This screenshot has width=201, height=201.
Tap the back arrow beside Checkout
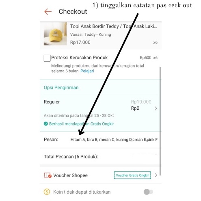[x=48, y=11]
